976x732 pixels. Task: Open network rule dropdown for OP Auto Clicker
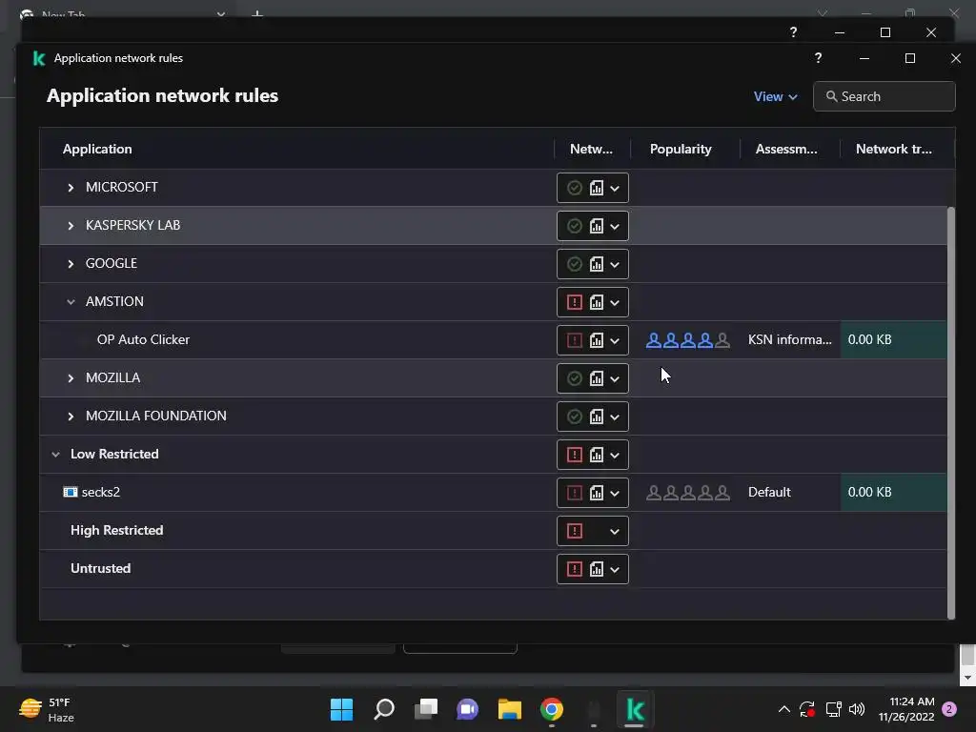[x=615, y=340]
